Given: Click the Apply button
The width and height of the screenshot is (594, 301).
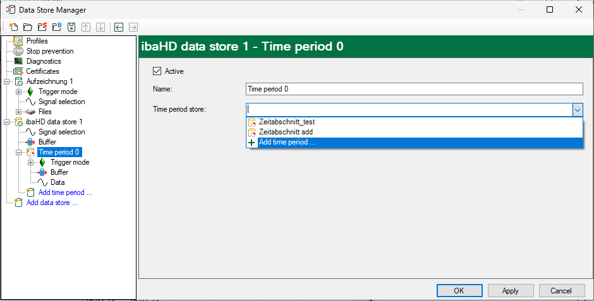Looking at the screenshot, I should pyautogui.click(x=510, y=291).
